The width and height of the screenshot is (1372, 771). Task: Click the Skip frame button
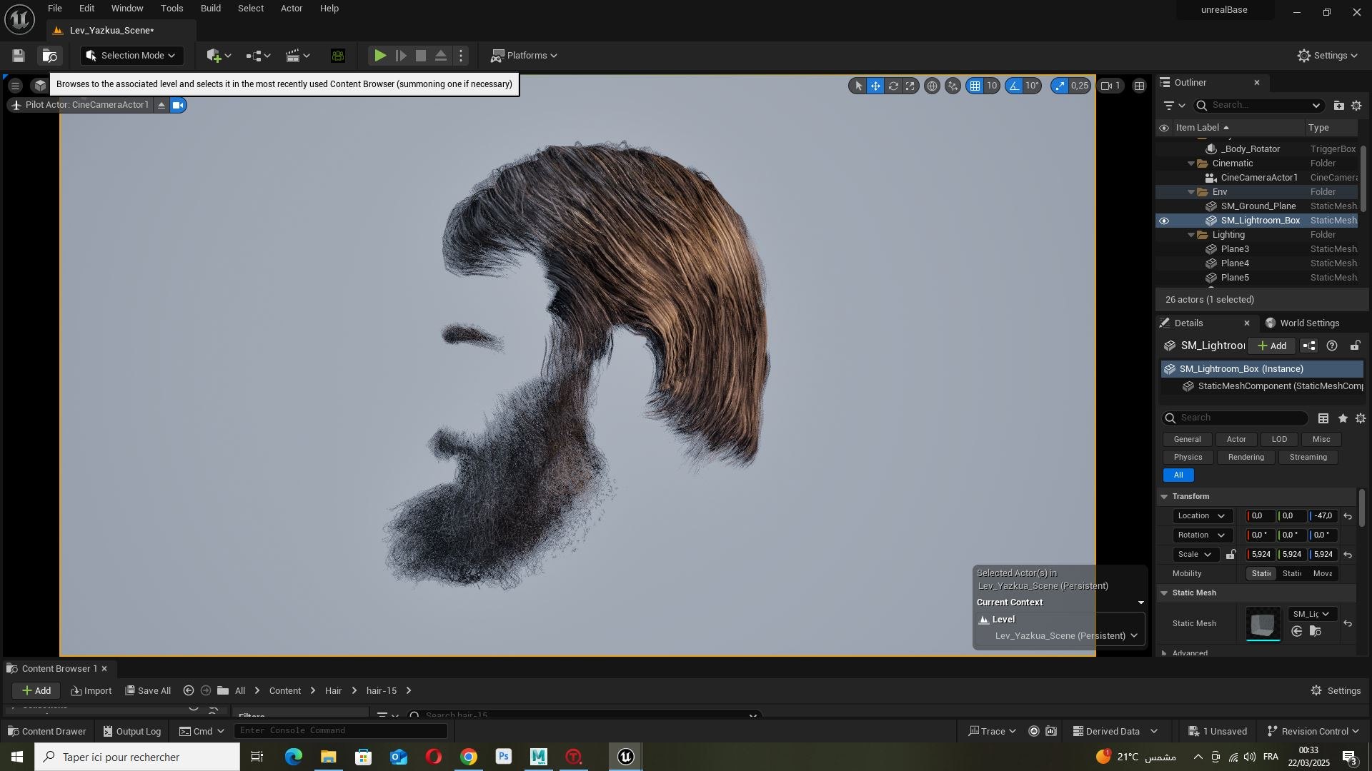[x=401, y=56]
